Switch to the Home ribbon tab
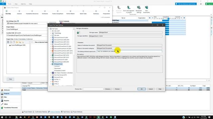Screen dimensions: 213x119 [10, 4]
